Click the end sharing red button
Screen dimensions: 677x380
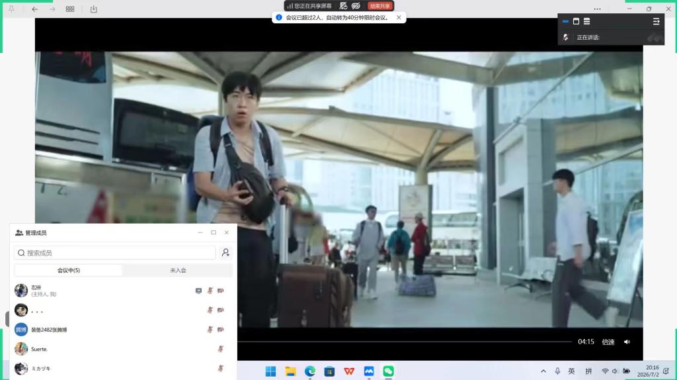coord(380,6)
